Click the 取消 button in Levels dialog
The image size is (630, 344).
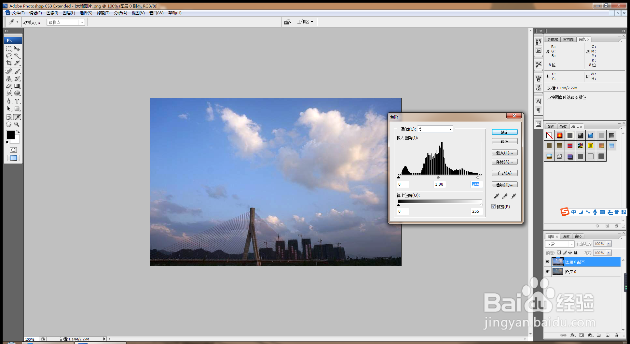click(x=504, y=141)
